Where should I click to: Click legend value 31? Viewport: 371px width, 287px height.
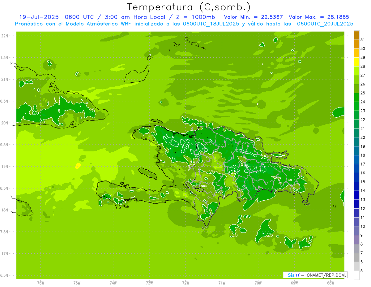tap(363, 40)
